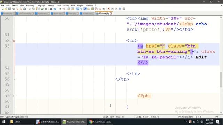Screen dimensions: 223x125
Task: Click the 'Windows (CR LF)' status entry
Action: coord(185,117)
